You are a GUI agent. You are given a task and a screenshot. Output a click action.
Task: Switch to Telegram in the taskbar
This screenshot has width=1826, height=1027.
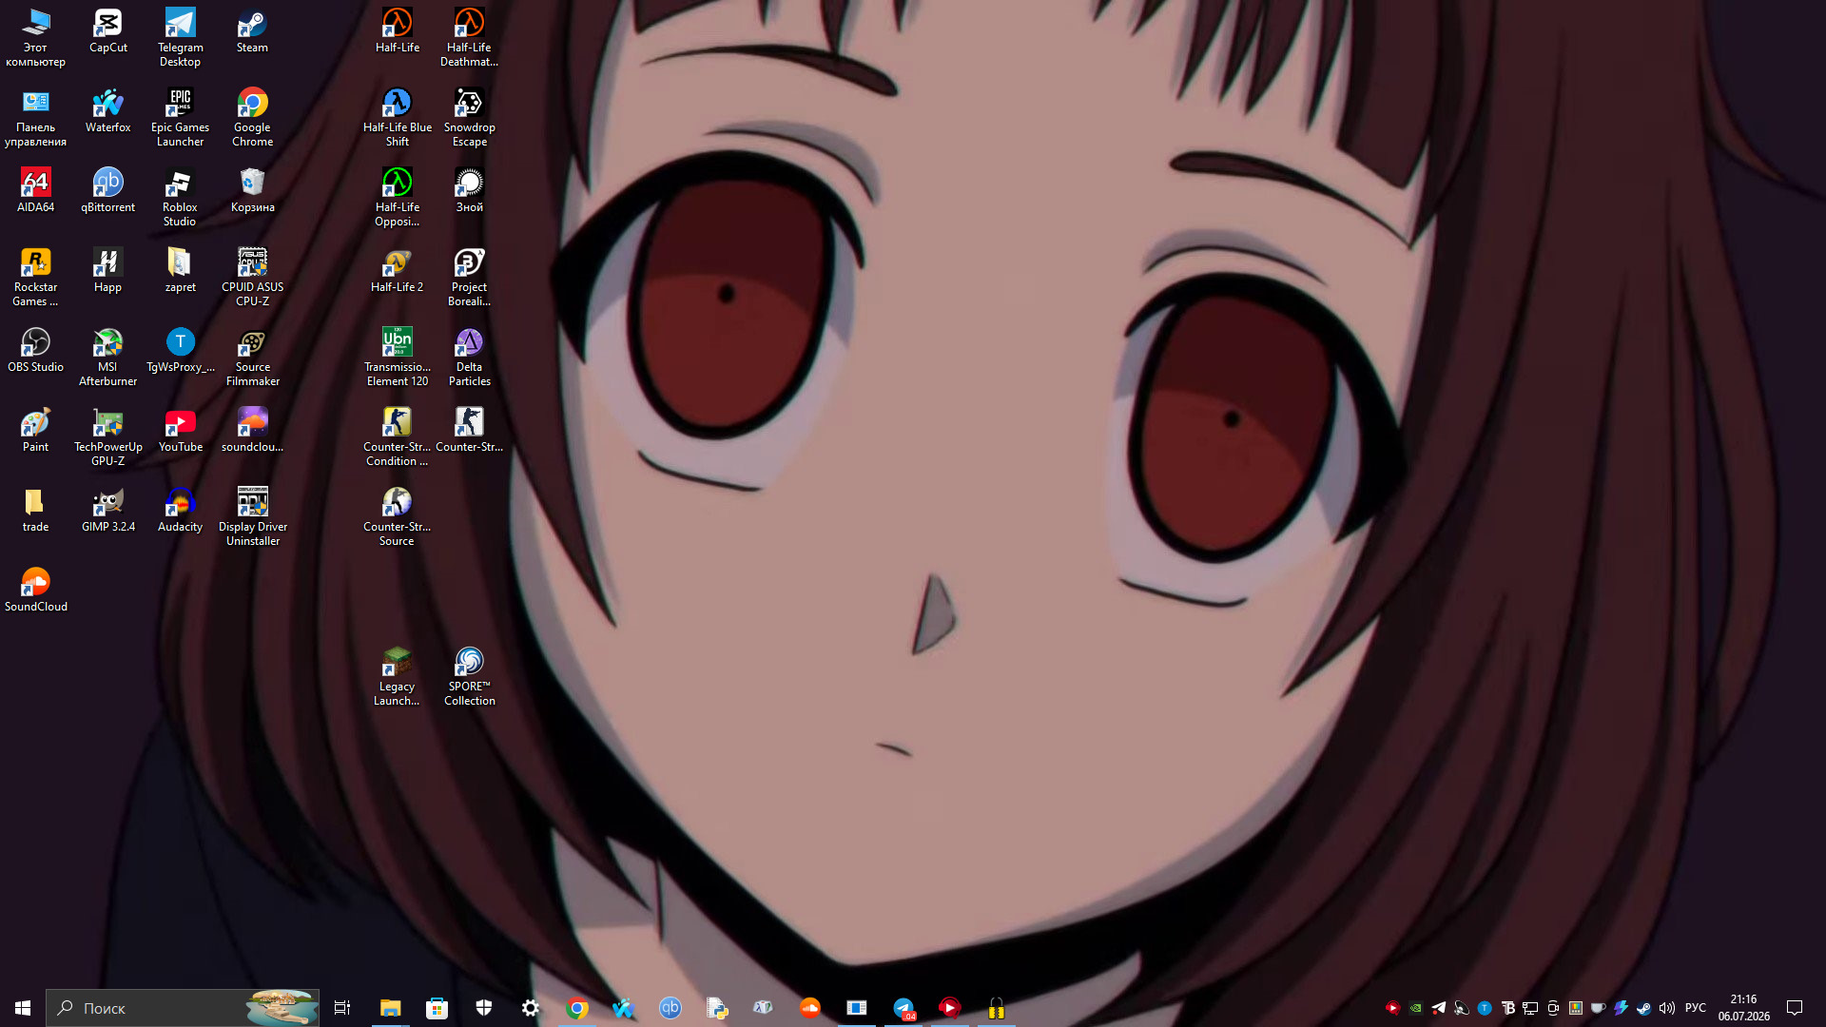[903, 1008]
